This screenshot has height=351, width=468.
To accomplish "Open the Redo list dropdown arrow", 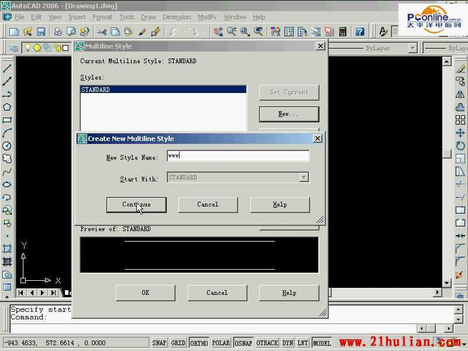I will click(x=204, y=32).
